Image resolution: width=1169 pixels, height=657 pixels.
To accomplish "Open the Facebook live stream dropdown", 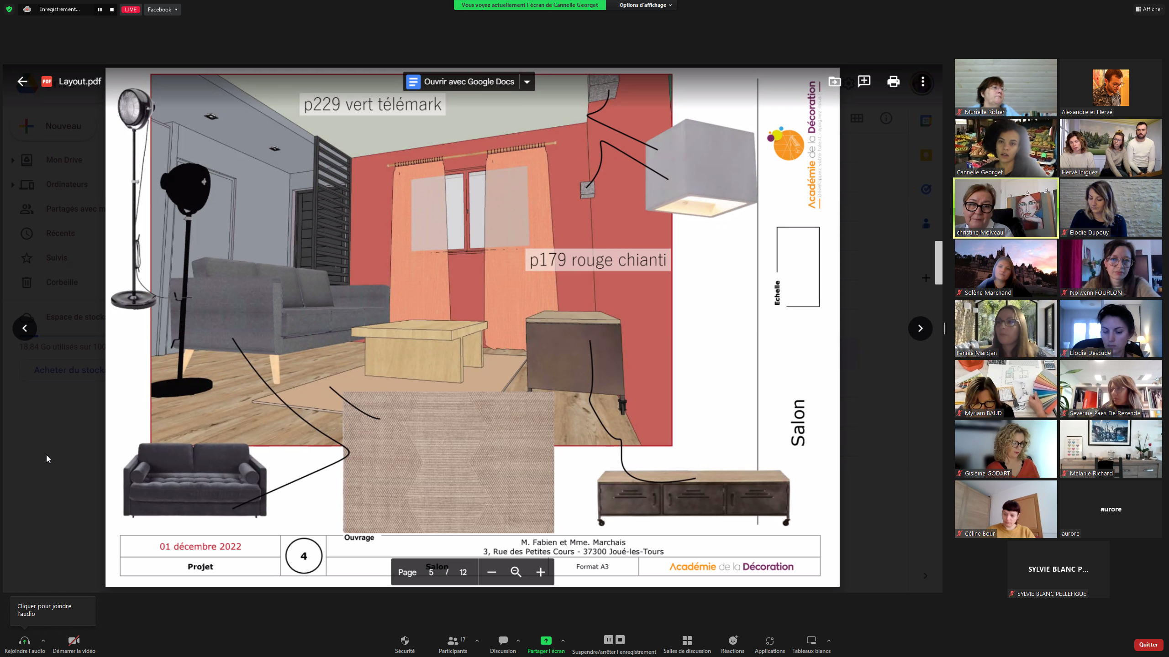I will (x=163, y=9).
